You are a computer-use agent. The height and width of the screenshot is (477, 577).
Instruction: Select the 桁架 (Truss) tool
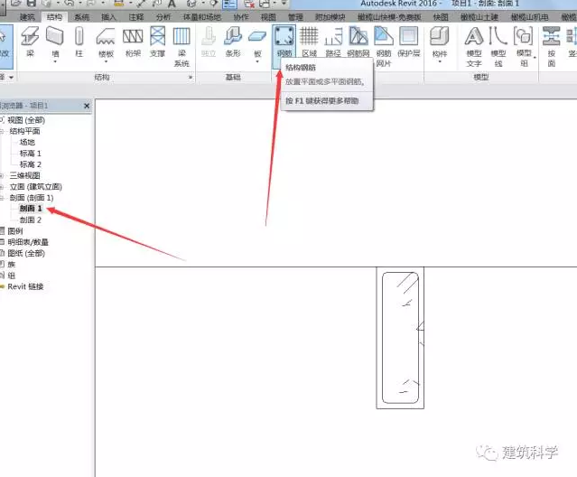click(133, 42)
